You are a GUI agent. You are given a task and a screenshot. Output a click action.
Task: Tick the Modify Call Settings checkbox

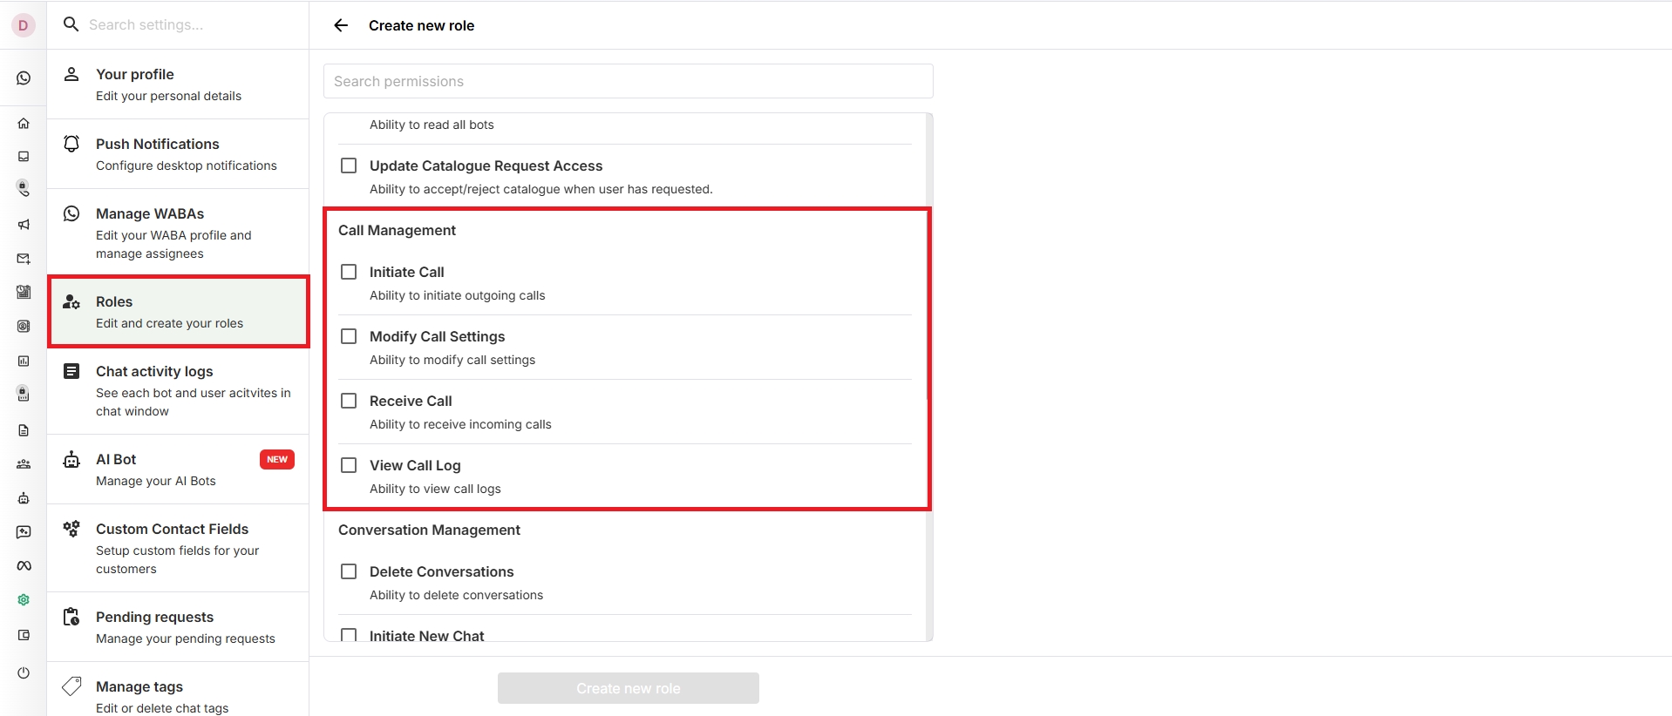point(349,336)
